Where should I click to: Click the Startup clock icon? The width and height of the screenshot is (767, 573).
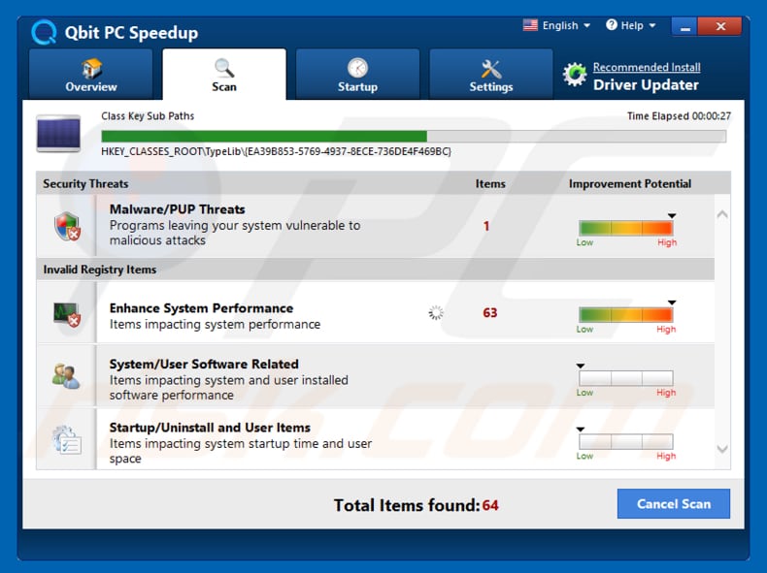(357, 68)
